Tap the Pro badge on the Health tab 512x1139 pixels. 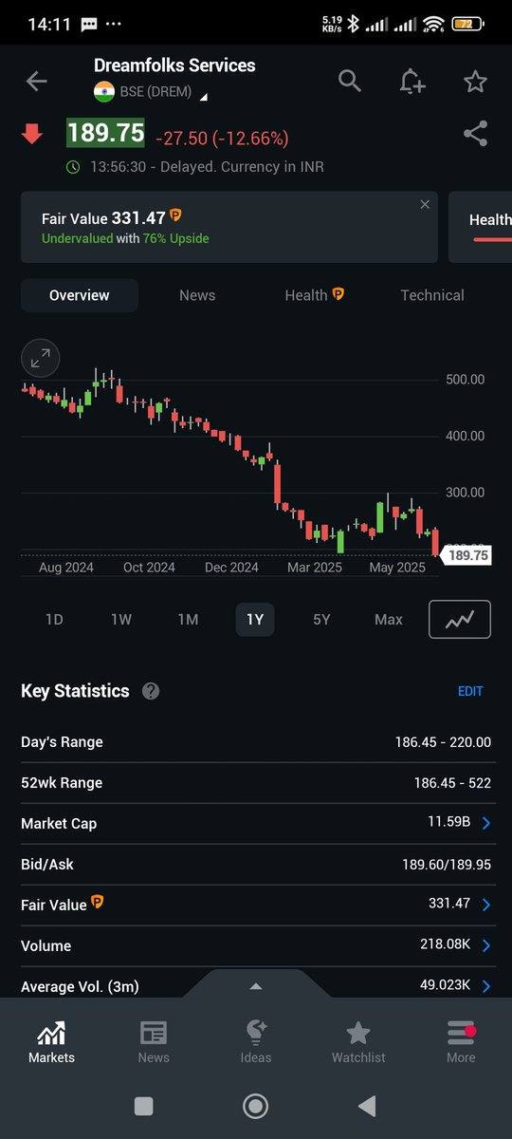click(x=338, y=295)
